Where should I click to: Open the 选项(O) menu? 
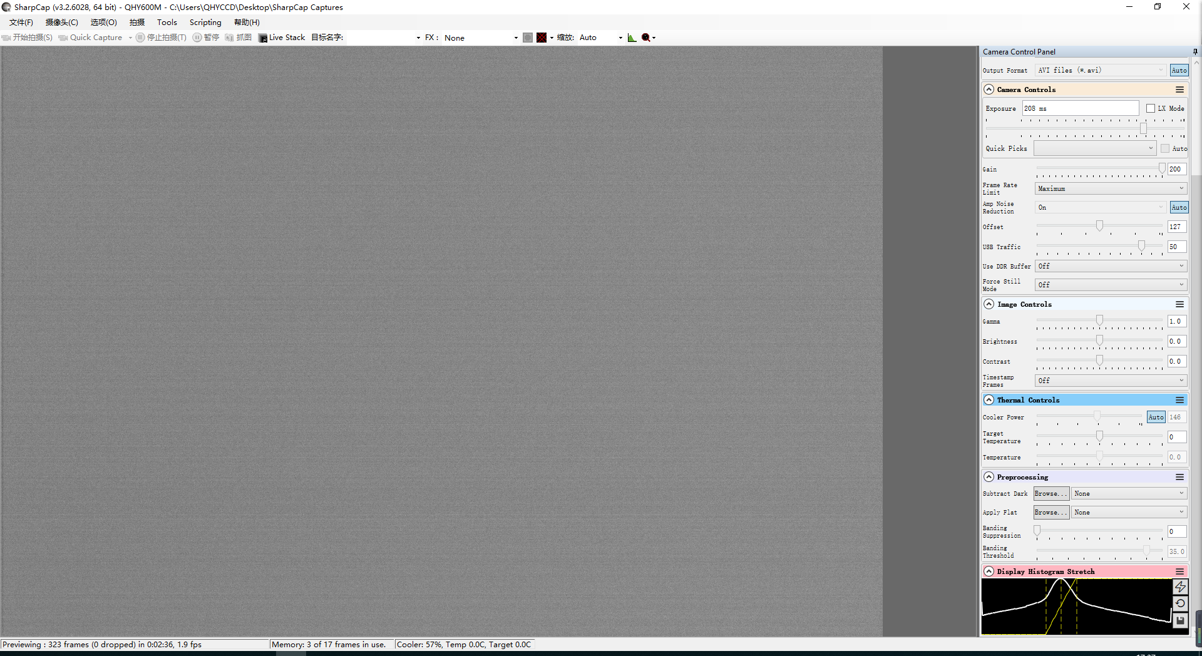tap(103, 23)
